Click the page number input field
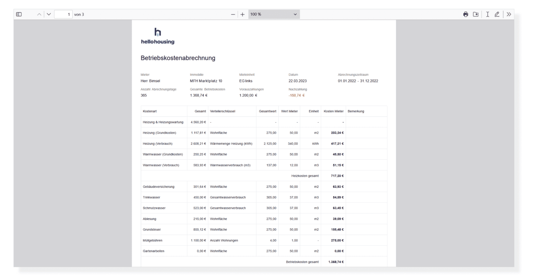The height and width of the screenshot is (276, 536). tap(63, 14)
